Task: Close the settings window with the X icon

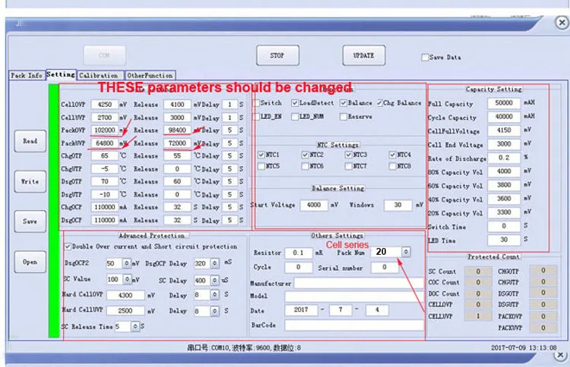Action: click(562, 23)
